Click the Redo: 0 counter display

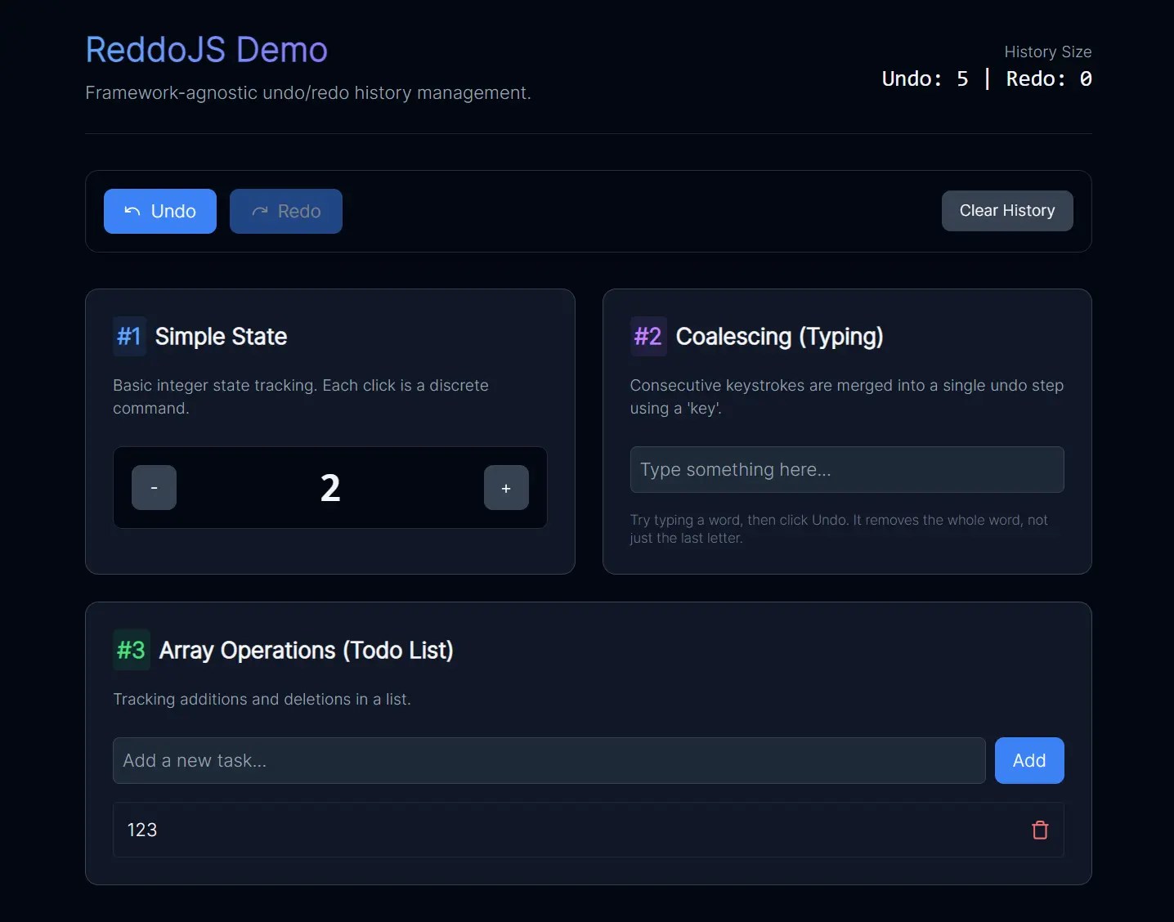tap(1047, 78)
